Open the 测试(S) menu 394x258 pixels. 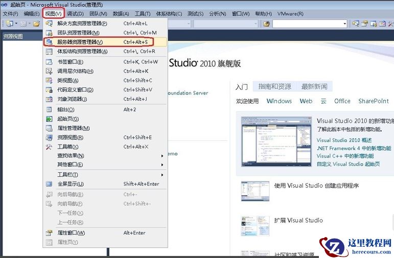coord(196,14)
